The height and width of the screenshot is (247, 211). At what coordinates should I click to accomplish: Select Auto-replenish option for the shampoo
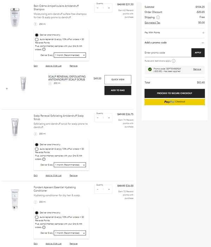pyautogui.click(x=37, y=40)
